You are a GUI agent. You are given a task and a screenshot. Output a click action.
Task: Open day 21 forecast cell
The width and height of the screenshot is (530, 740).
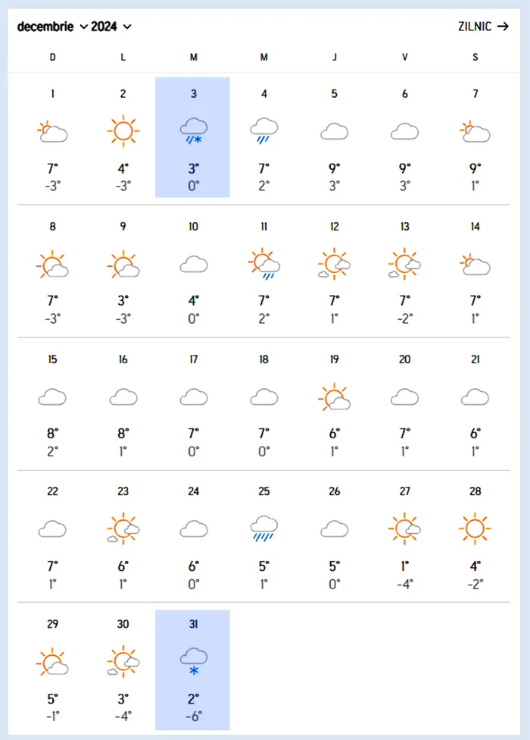tap(475, 406)
